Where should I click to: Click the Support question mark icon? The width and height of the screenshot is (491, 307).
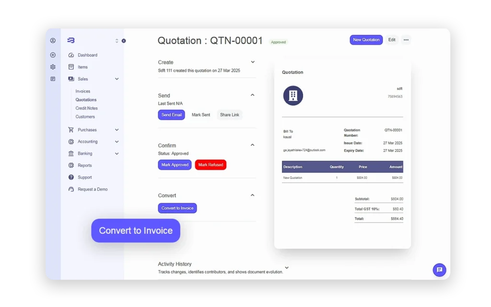(x=71, y=177)
